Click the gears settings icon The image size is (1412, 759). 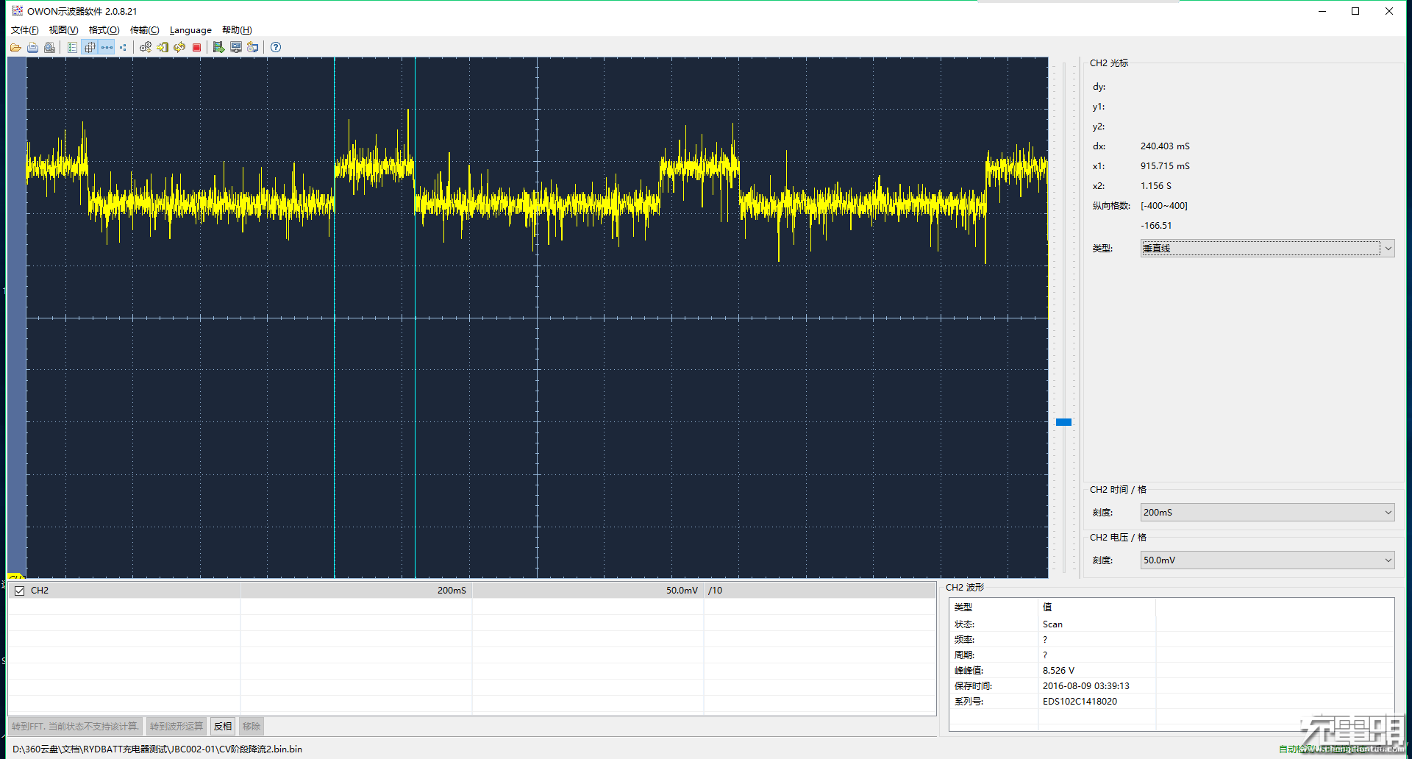(x=146, y=47)
